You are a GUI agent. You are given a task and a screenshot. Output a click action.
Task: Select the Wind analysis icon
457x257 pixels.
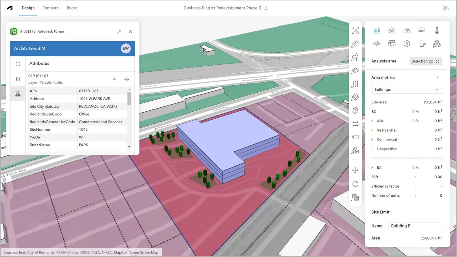tap(422, 30)
